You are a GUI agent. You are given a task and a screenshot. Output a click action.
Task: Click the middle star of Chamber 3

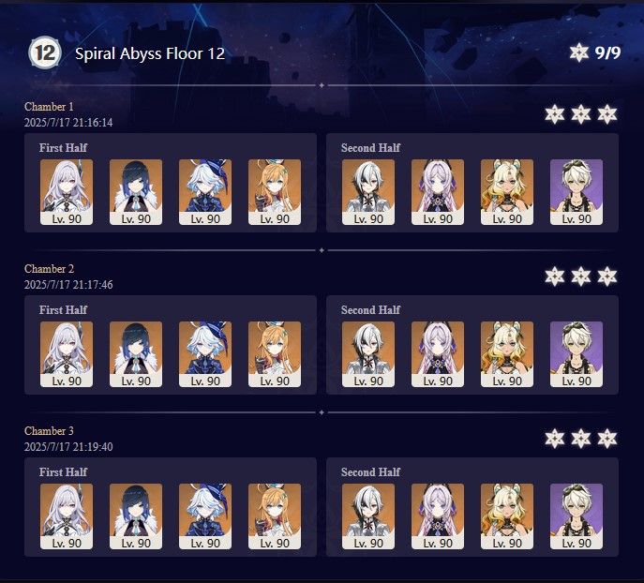pos(581,439)
